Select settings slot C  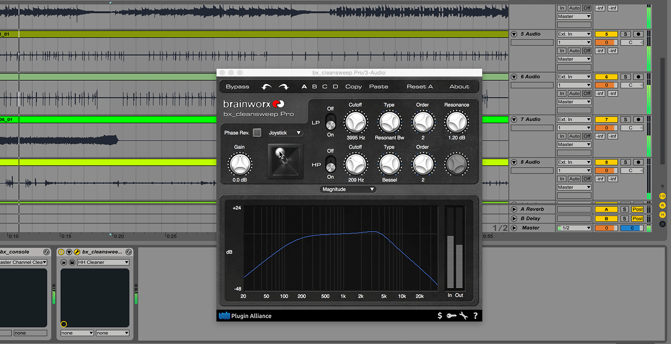point(325,87)
